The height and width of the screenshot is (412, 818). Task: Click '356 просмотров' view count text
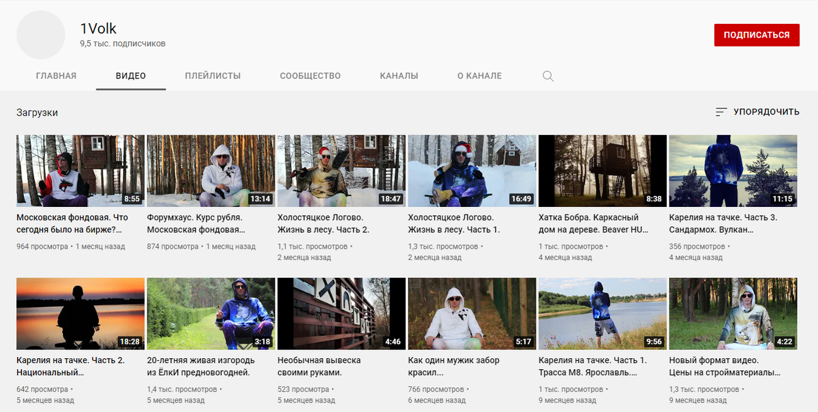pyautogui.click(x=697, y=247)
